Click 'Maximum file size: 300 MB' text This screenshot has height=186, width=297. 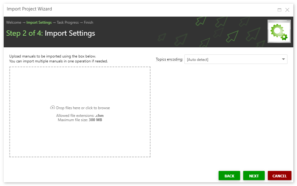[x=80, y=120]
